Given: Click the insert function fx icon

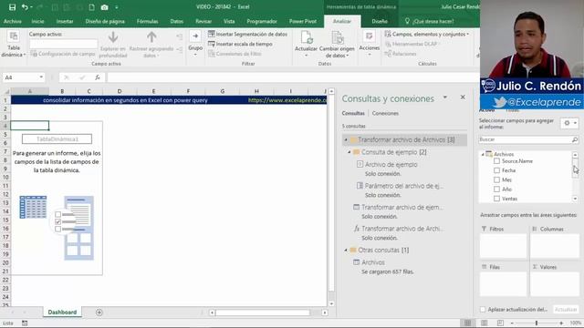Looking at the screenshot, I should 98,77.
